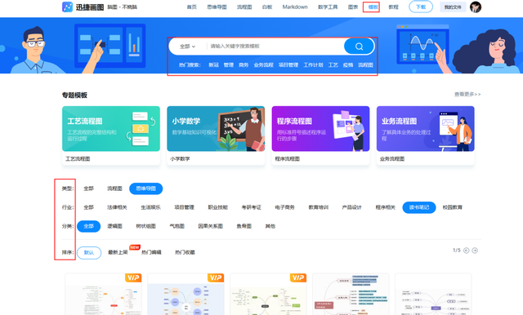Screen dimensions: 523x315
Task: Select the 读书笔记 industry filter
Action: coord(419,207)
